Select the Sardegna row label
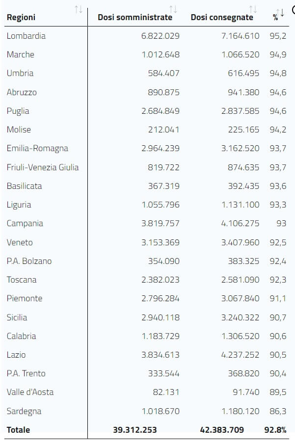The height and width of the screenshot is (444, 295). (24, 411)
